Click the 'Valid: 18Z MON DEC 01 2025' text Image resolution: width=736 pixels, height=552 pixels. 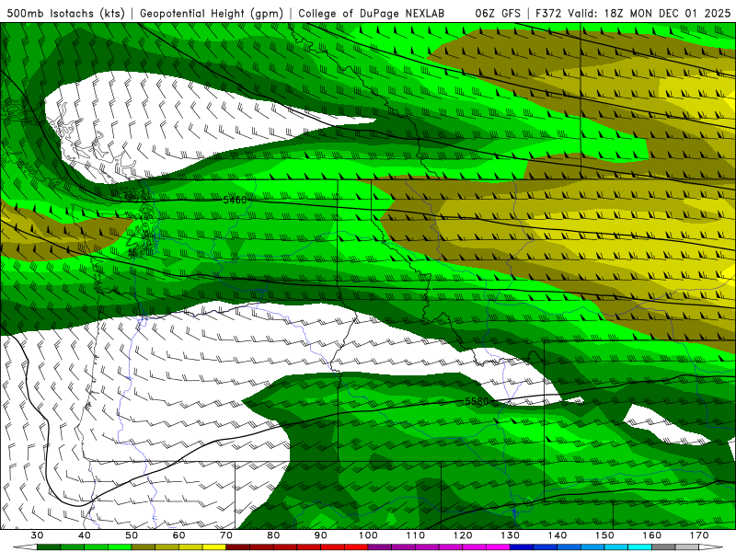(x=650, y=14)
